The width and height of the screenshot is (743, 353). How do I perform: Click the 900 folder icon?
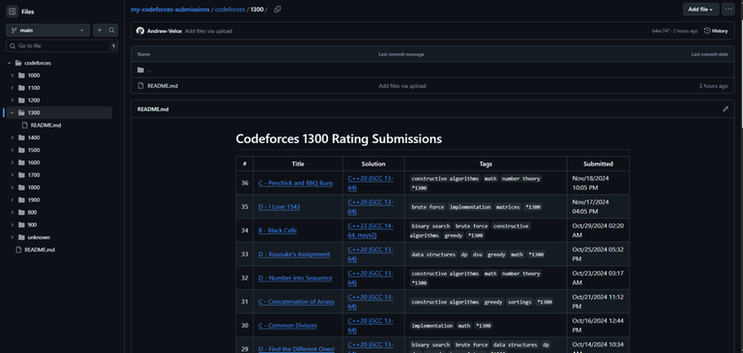tap(21, 224)
